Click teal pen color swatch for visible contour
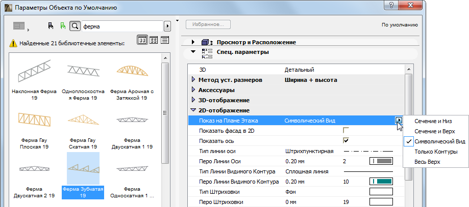Image resolution: width=469 pixels, height=207 pixels. 381,182
